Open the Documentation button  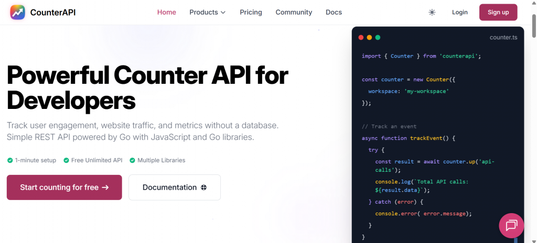175,187
